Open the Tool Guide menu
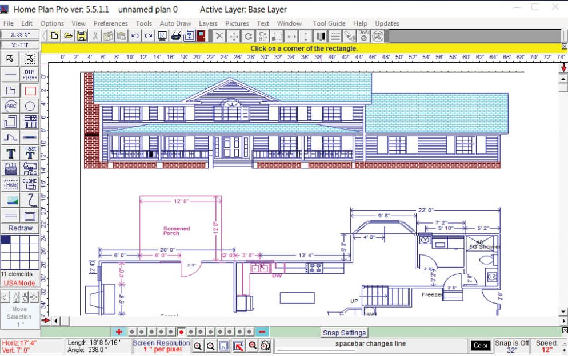This screenshot has height=356, width=568. click(329, 23)
